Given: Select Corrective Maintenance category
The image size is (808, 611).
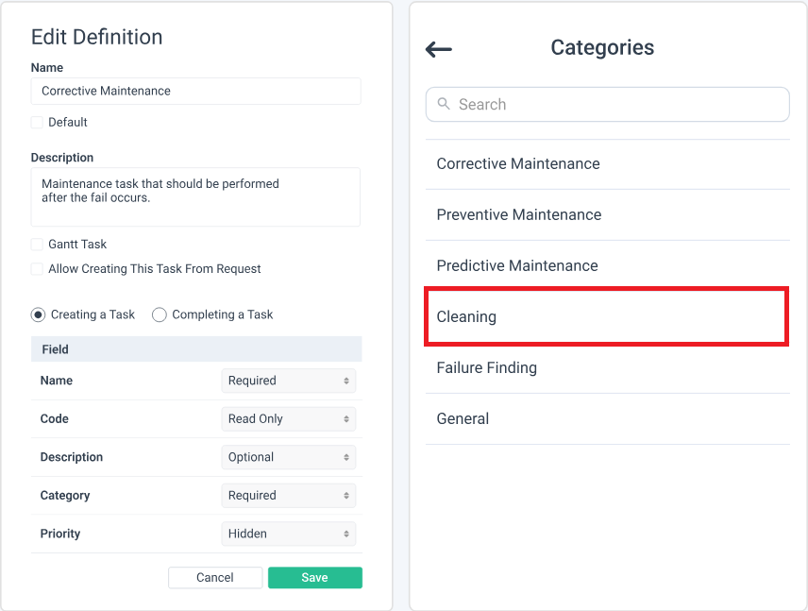Looking at the screenshot, I should [518, 164].
